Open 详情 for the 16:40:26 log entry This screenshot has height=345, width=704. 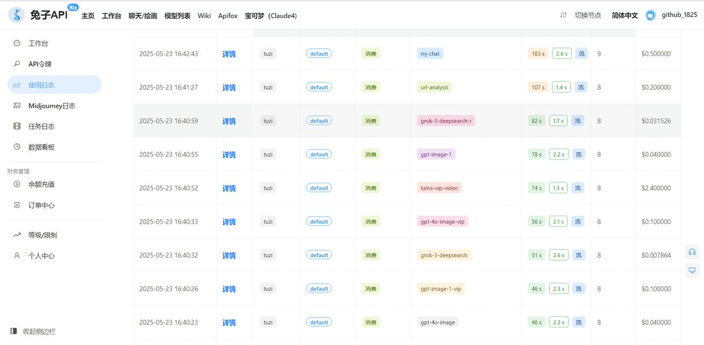229,289
